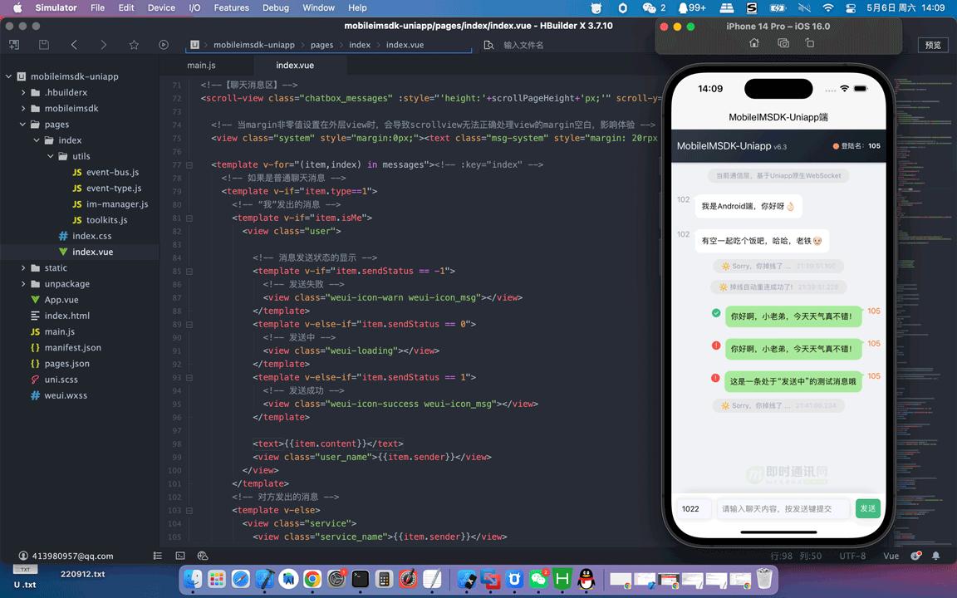Switch to the main.js editor tab

pyautogui.click(x=201, y=66)
